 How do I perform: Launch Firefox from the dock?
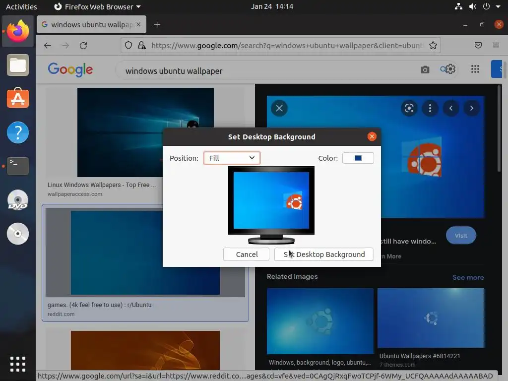18,31
